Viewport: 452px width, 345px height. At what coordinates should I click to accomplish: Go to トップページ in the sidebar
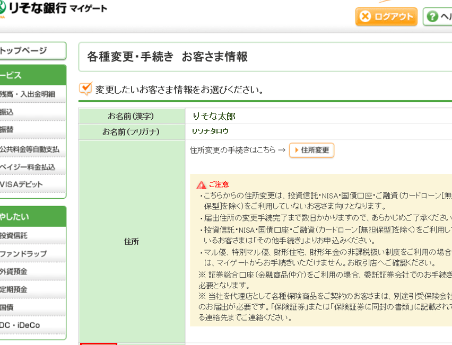click(24, 51)
